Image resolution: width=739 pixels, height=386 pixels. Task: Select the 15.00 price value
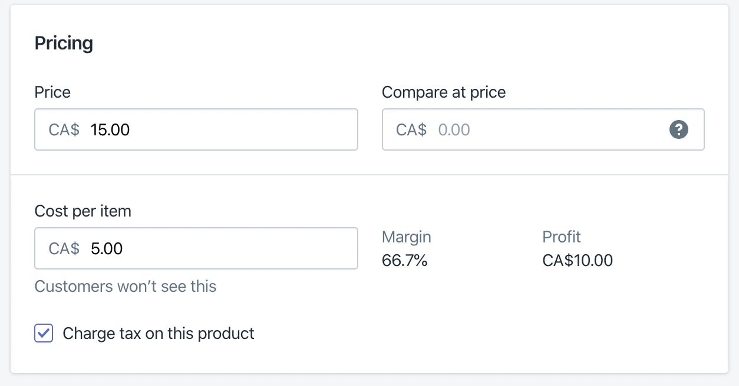pos(110,129)
